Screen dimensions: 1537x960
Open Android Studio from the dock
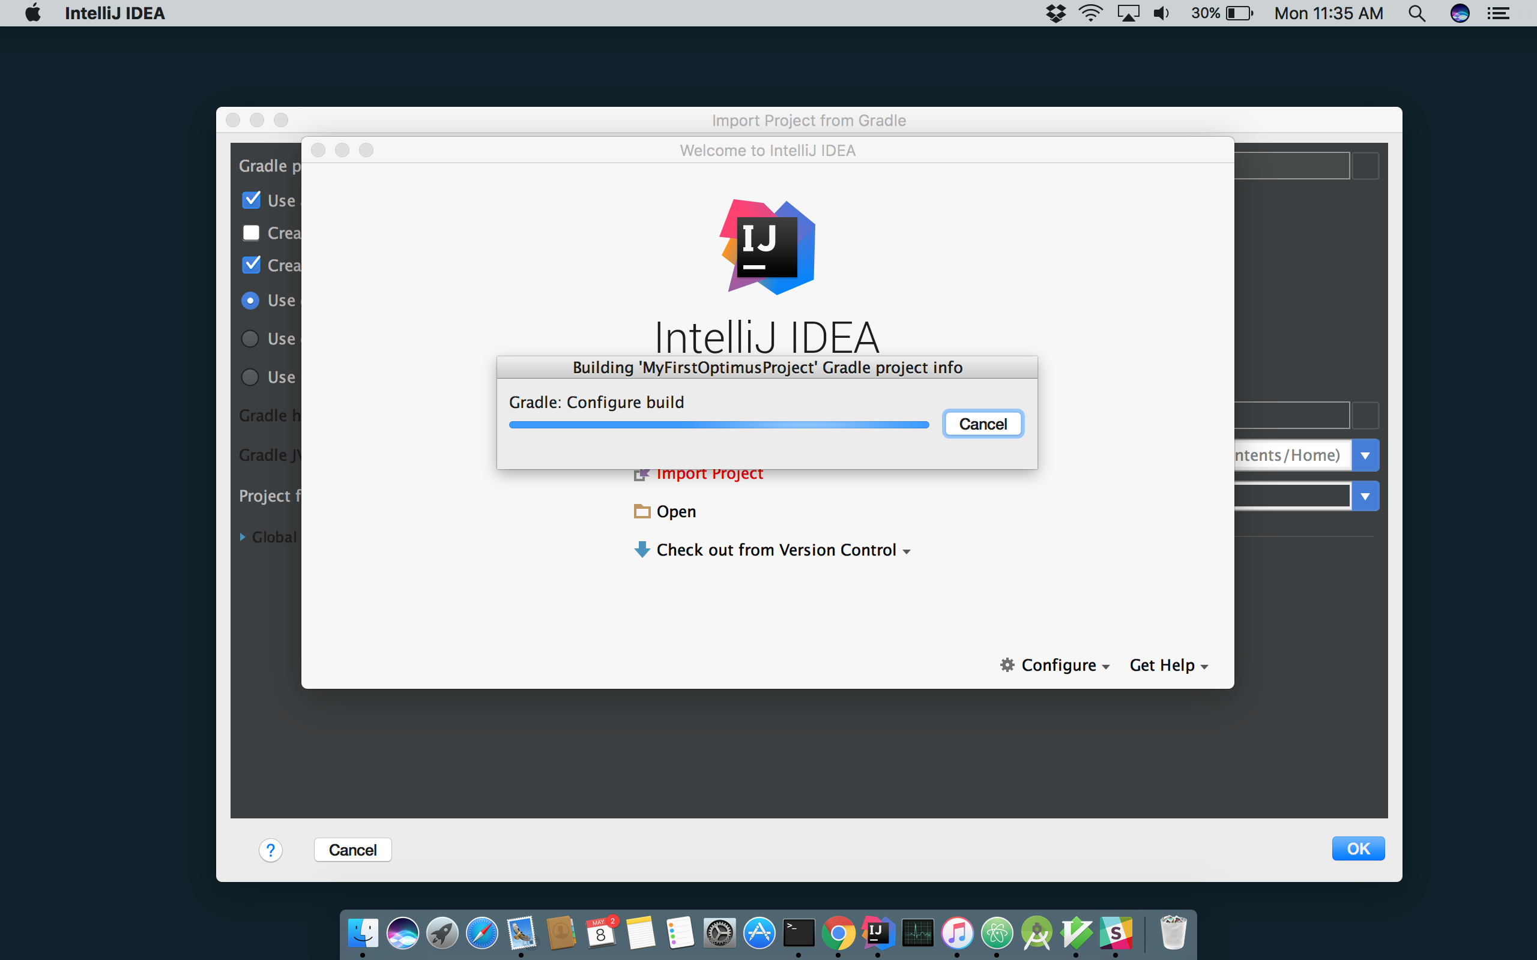click(x=1036, y=932)
